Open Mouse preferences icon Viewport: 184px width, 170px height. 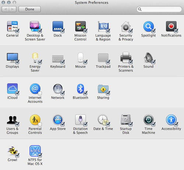click(x=80, y=57)
